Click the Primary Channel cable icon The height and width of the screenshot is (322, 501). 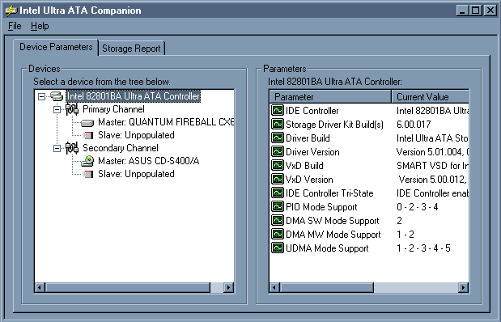point(72,109)
